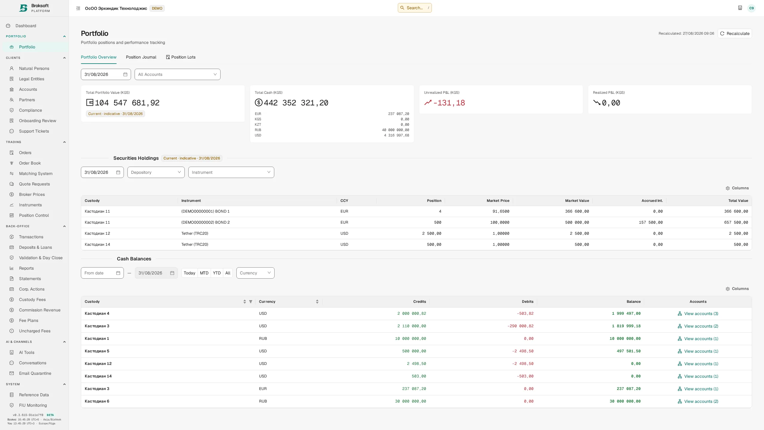
Task: Click the Broksoft Platform logo
Action: pos(34,8)
